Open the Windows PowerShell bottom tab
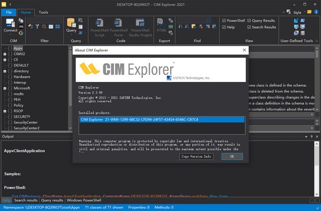Viewport: 321px width, 211px height. (84, 200)
